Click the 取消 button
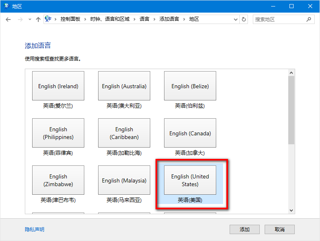The image size is (320, 241). [x=279, y=230]
